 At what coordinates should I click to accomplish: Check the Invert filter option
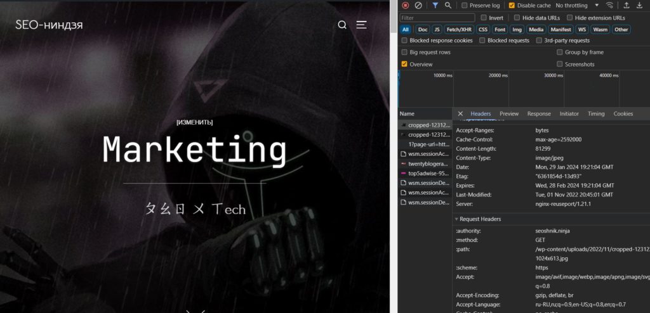coord(483,18)
